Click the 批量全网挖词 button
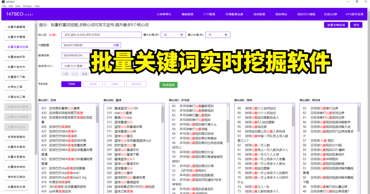 tap(336, 25)
